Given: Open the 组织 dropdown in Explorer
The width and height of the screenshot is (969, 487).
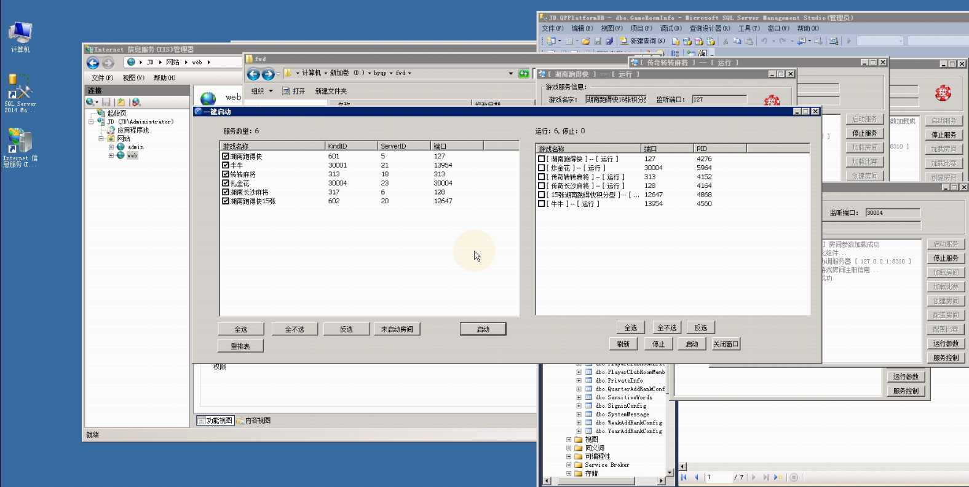Looking at the screenshot, I should tap(262, 91).
